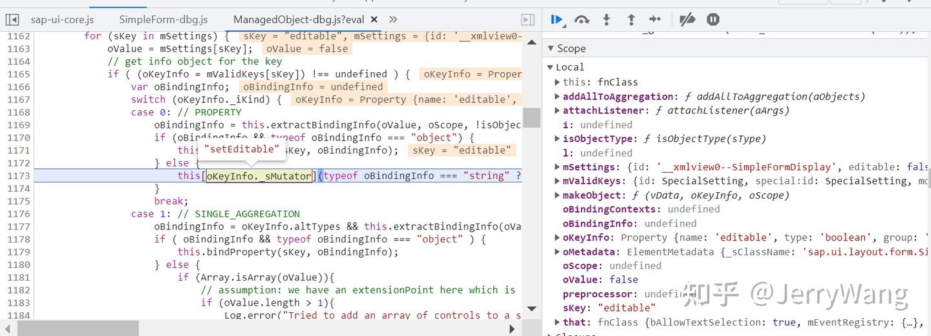Click the Step button in debugger toolbar
Screen dimensions: 931x336
click(x=655, y=20)
